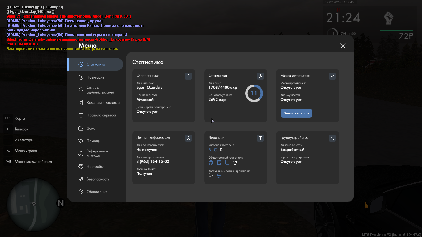Click the face icon in Личная информация card
422x237 pixels.
click(188, 138)
